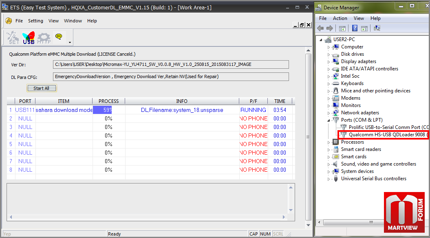Click the TIME column header
Image resolution: width=430 pixels, height=238 pixels.
coord(280,101)
